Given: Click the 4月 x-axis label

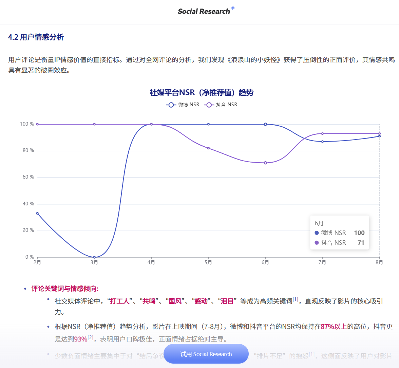Looking at the screenshot, I should coord(151,262).
